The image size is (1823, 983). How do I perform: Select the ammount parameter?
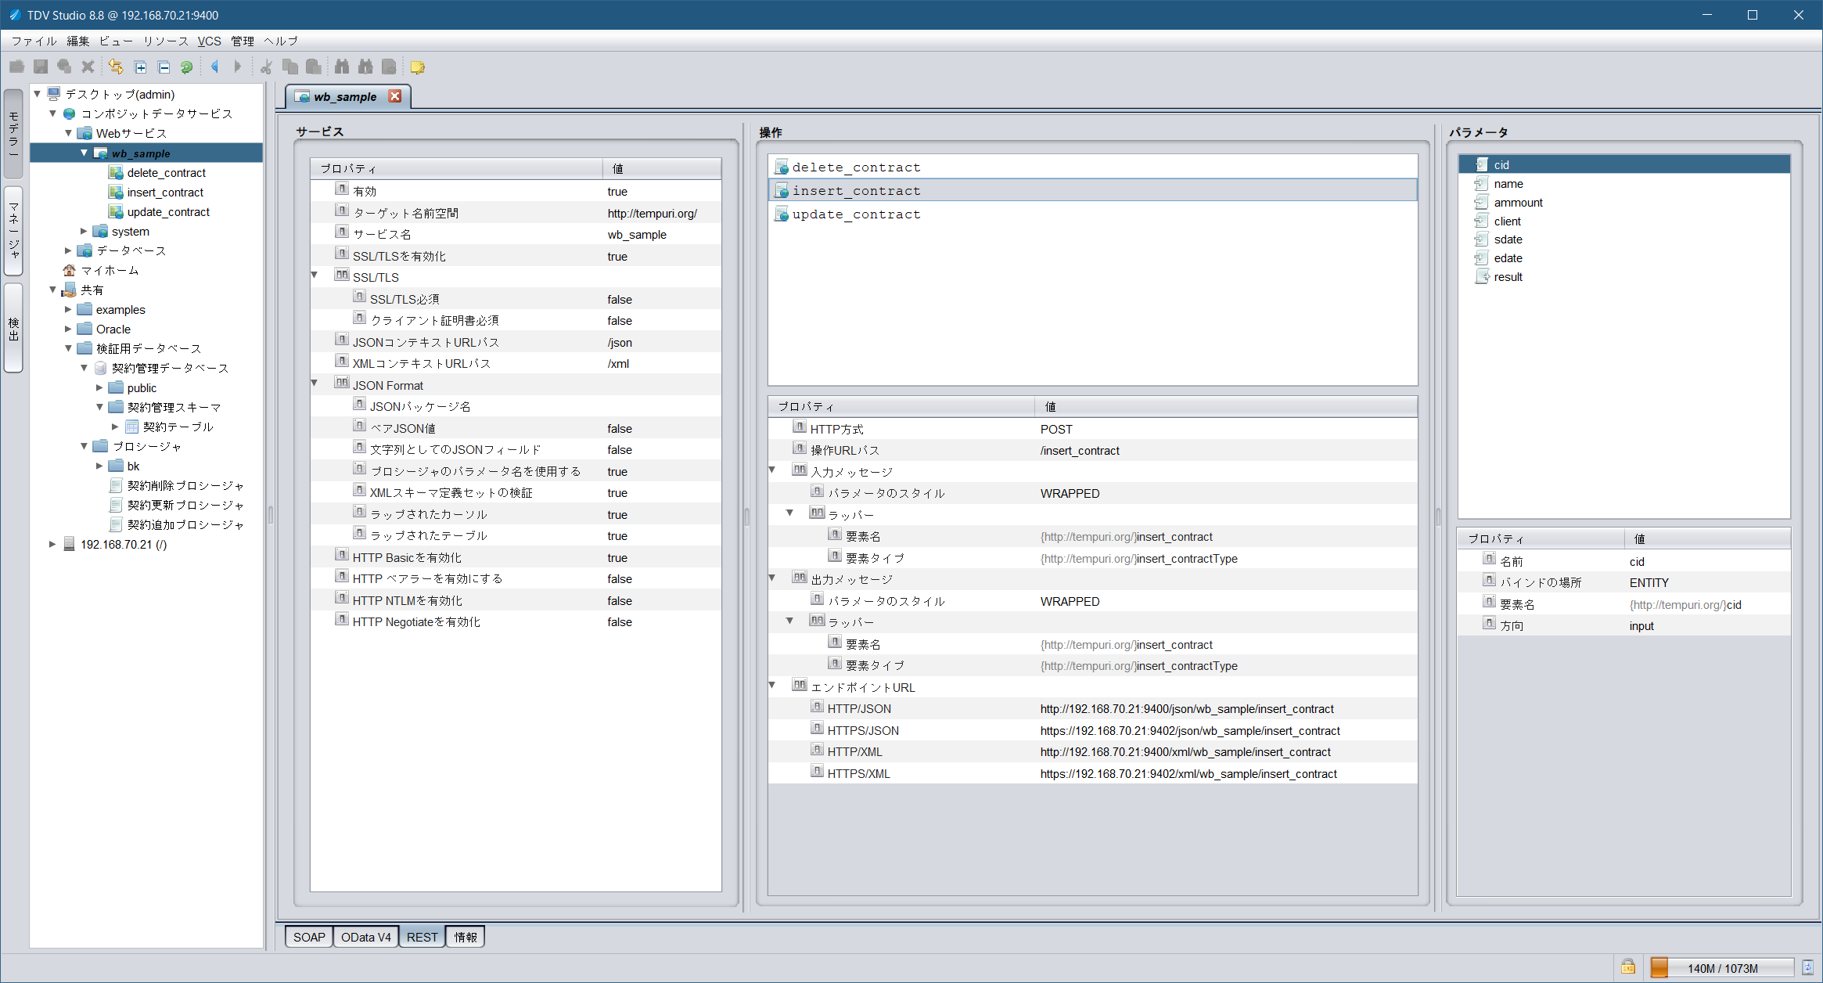(x=1518, y=202)
